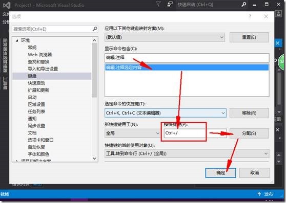Open the 新快捷键用于 全局 dropdown
286x203 pixels.
pos(133,133)
